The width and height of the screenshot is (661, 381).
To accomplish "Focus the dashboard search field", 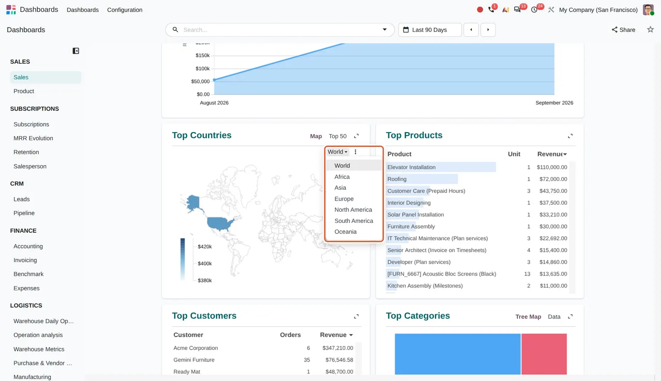I will click(280, 30).
